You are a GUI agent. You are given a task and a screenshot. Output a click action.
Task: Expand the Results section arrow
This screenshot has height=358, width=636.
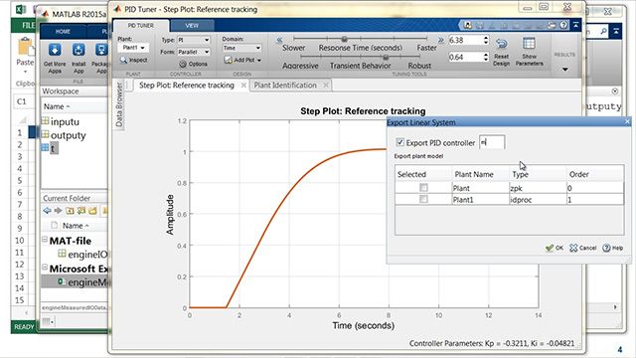[x=564, y=69]
